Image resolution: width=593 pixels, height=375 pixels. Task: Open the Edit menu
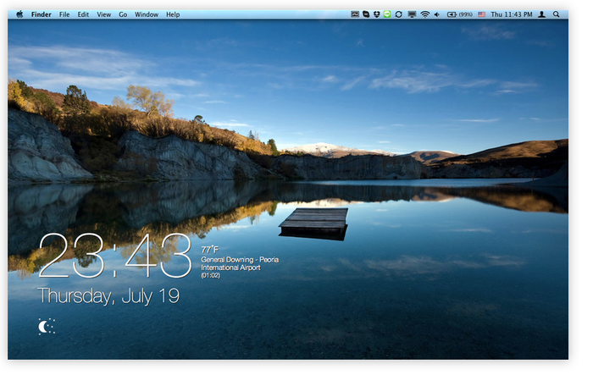(x=83, y=14)
